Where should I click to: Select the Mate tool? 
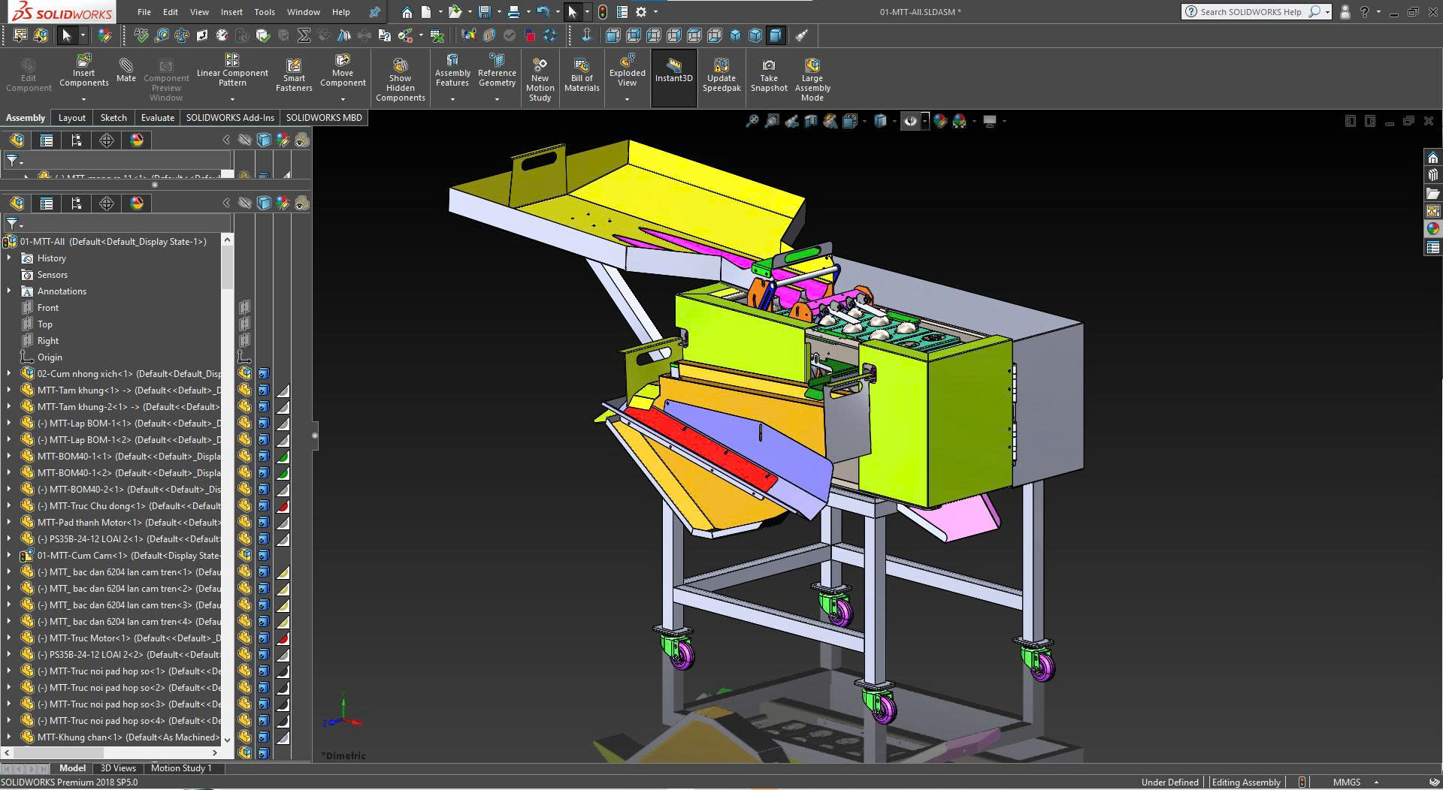tap(126, 69)
